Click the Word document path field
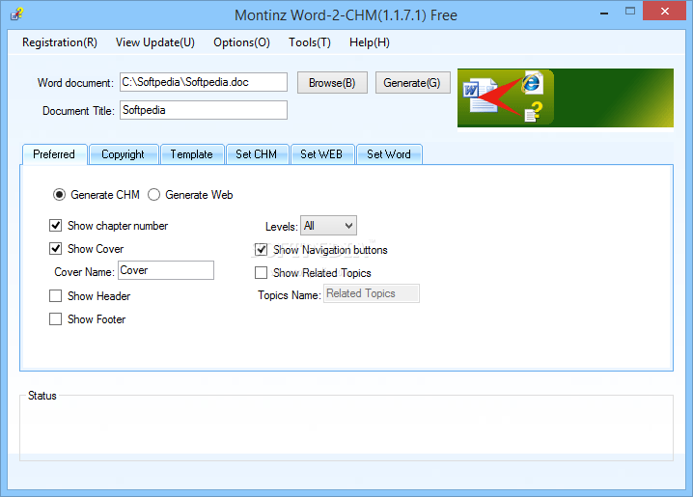This screenshot has height=497, width=693. point(204,82)
